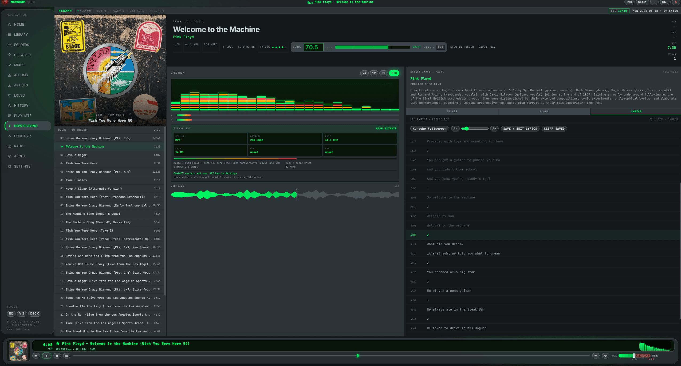Open Playlists via its list icon
This screenshot has width=681, height=366.
pyautogui.click(x=10, y=116)
